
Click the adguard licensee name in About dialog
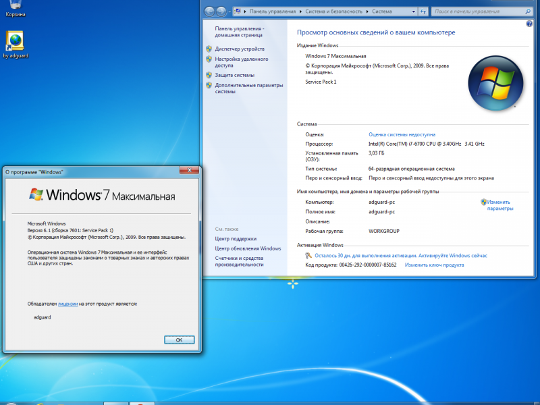(x=43, y=317)
